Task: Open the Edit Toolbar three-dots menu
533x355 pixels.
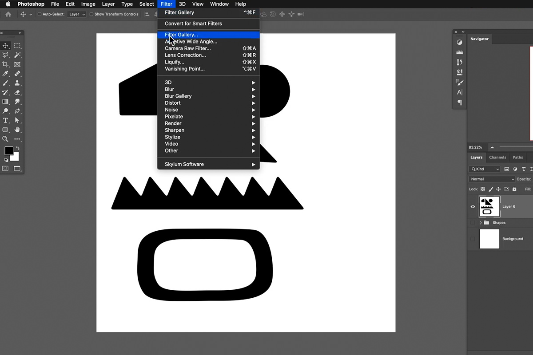Action: pos(17,139)
